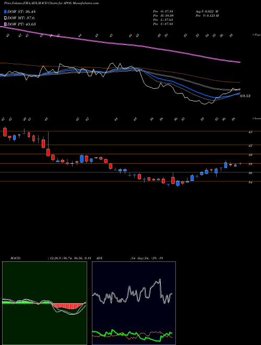261x345 pixels.
Task: Select the 'DOW MT: 37.6' legend label
Action: point(21,18)
